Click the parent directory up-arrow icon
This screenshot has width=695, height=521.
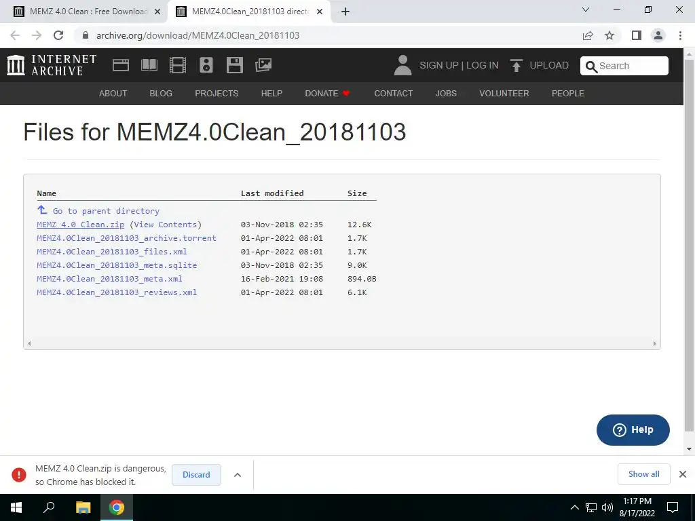click(x=42, y=210)
